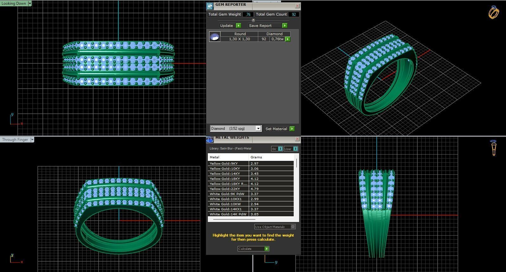Select the Yellow Gold:10KY row

(x=251, y=168)
